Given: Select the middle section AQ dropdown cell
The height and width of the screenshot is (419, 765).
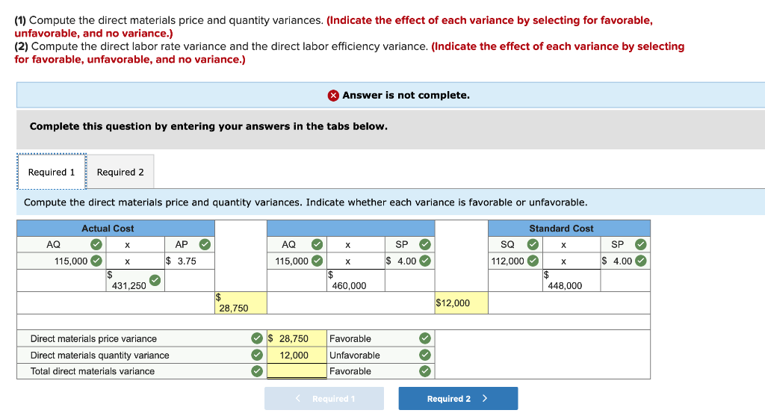Looking at the screenshot, I should [x=297, y=244].
